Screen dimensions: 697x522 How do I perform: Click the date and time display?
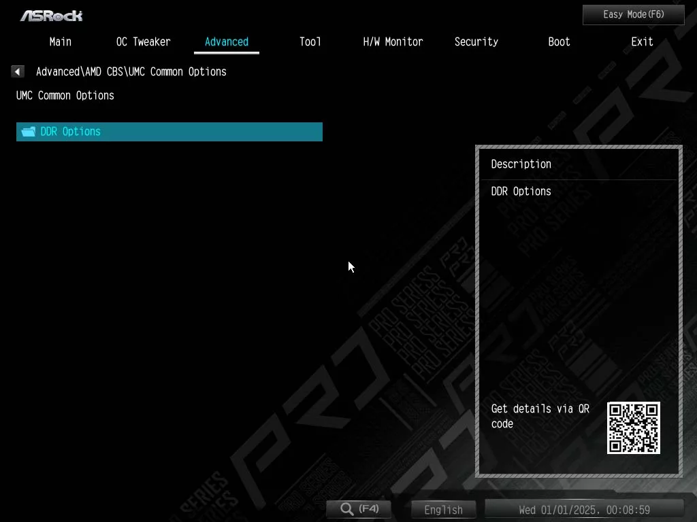[x=584, y=510]
